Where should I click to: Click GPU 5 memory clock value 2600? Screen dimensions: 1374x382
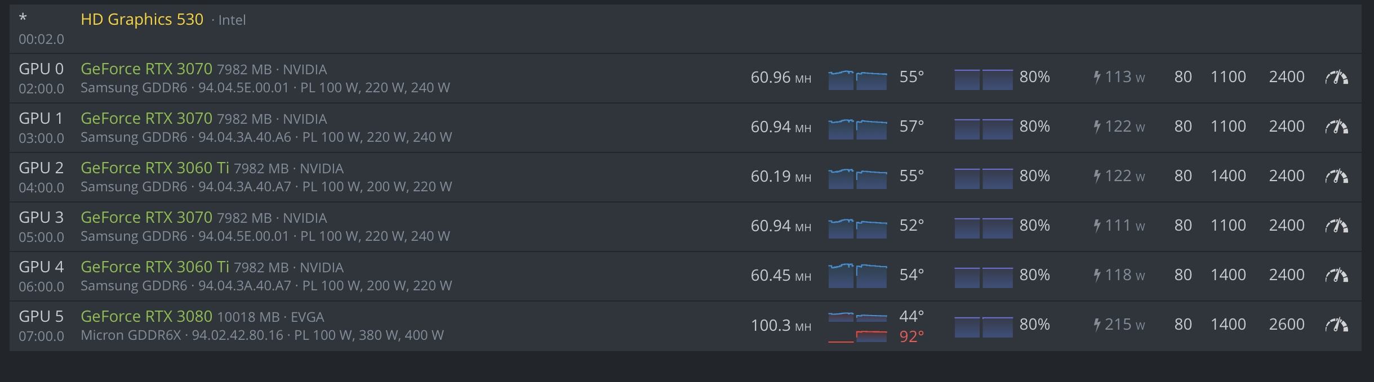(x=1287, y=324)
